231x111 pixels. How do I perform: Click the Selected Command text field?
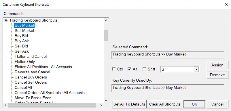(x=168, y=55)
